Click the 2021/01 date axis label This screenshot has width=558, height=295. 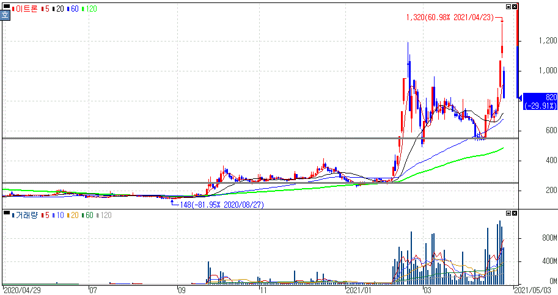[359, 290]
